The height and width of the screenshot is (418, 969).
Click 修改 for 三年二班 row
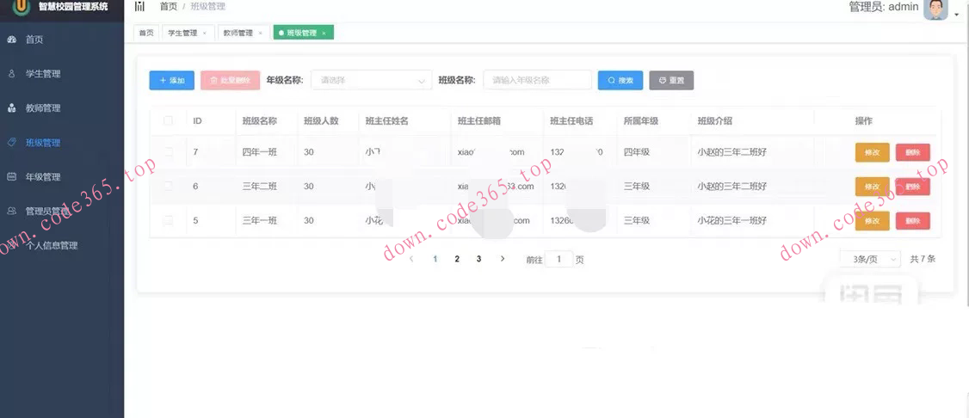[872, 187]
